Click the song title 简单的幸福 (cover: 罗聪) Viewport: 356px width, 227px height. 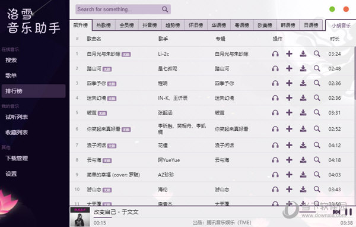pos(113,175)
